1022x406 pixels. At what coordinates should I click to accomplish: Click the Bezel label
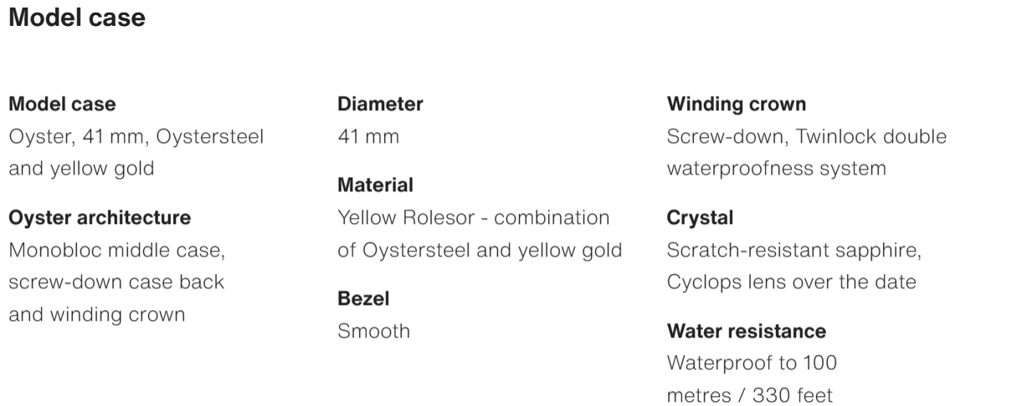tap(363, 298)
